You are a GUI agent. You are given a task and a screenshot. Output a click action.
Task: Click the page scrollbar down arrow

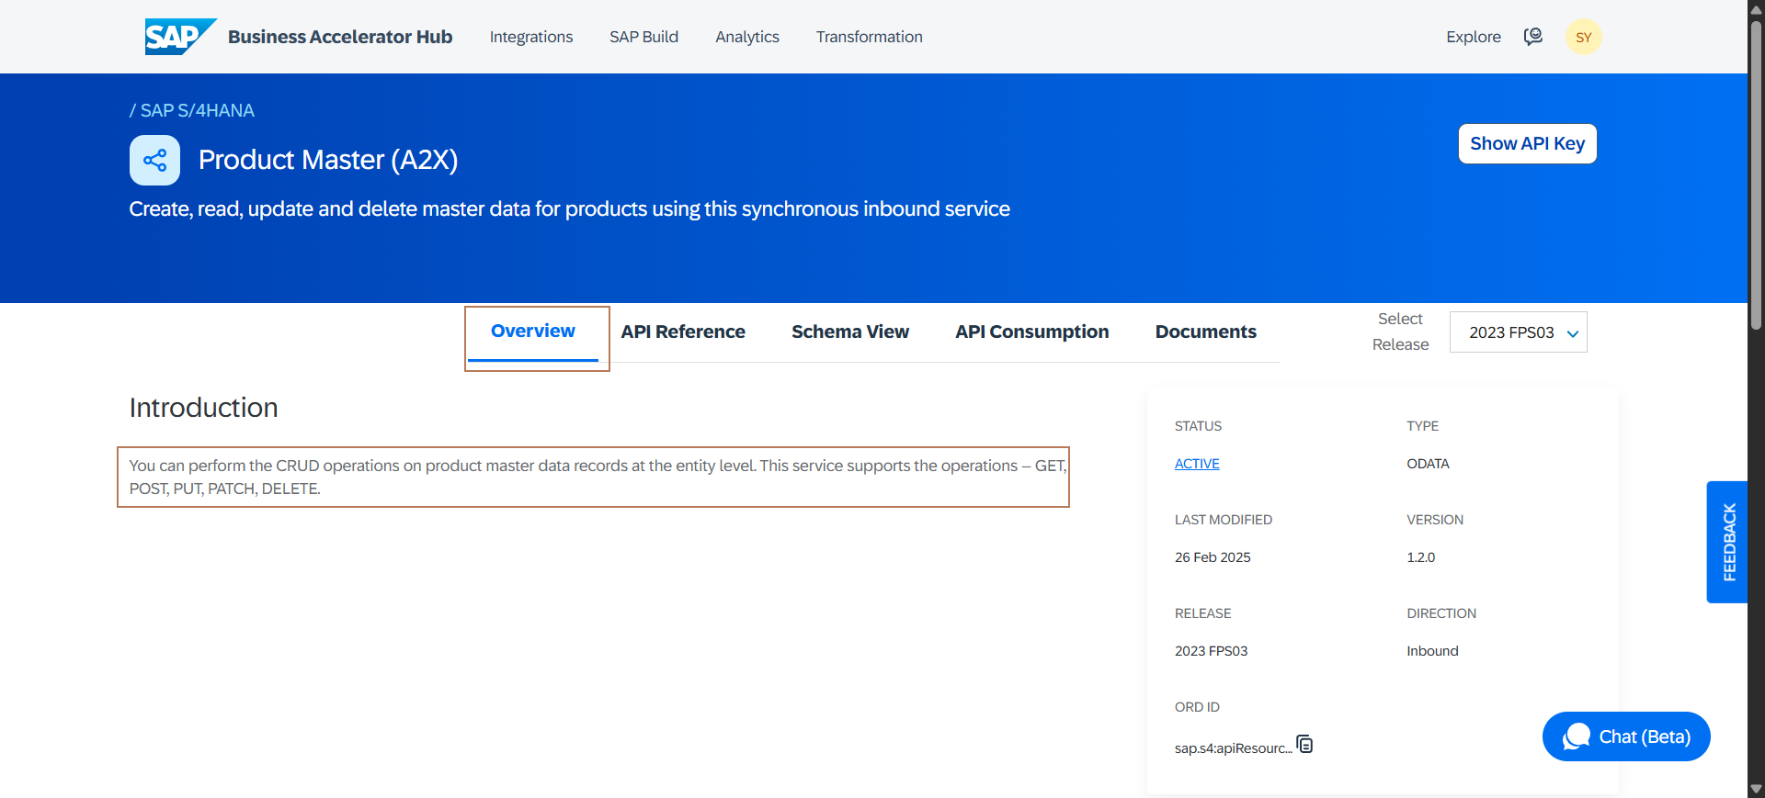click(1756, 789)
